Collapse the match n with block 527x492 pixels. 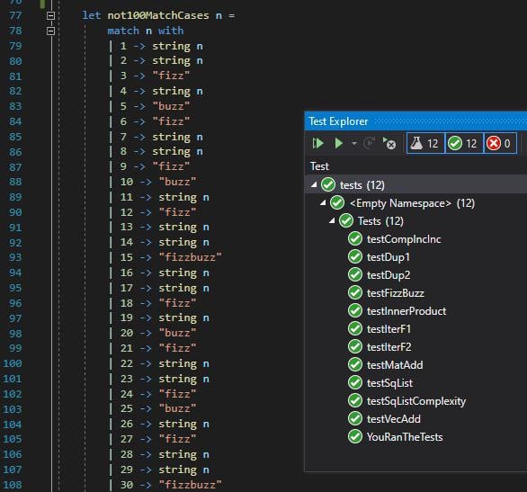pyautogui.click(x=50, y=31)
